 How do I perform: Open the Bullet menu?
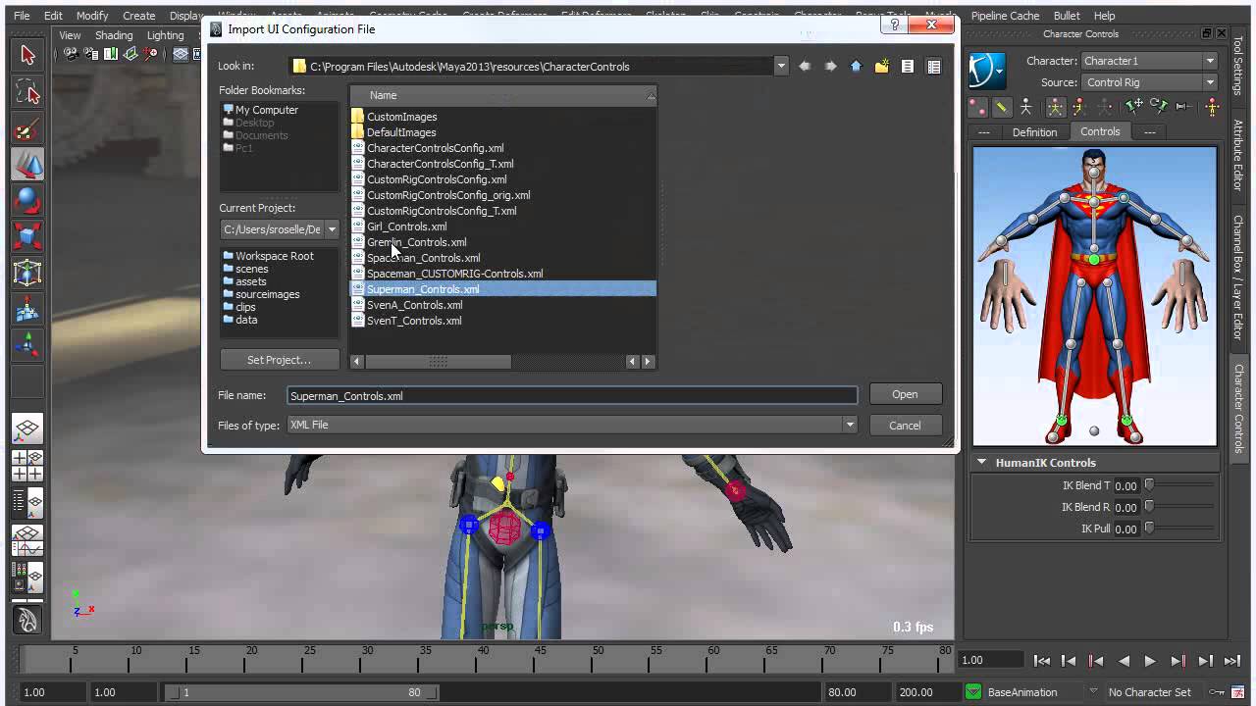(x=1067, y=16)
